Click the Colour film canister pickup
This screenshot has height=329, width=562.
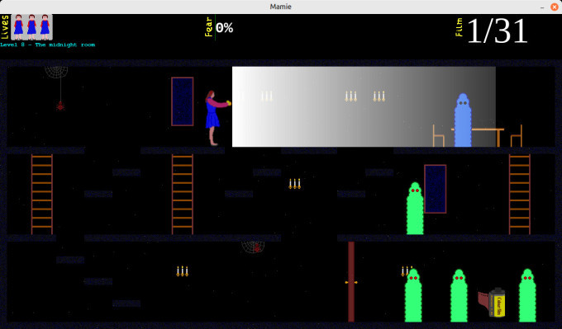[492, 302]
